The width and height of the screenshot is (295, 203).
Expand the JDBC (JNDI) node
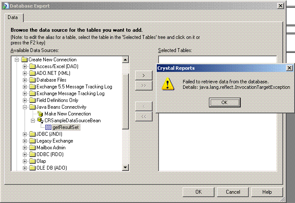(25, 134)
